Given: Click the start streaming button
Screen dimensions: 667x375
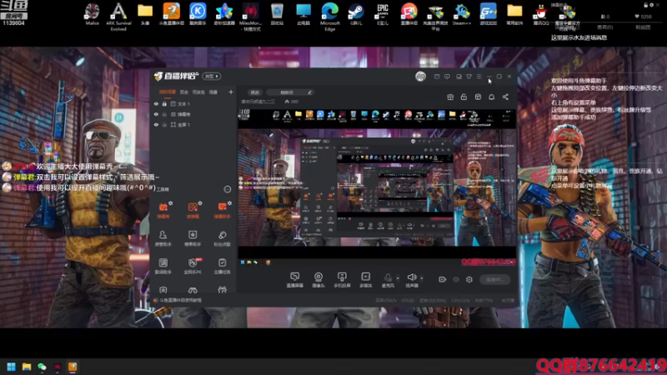Looking at the screenshot, I should click(494, 279).
